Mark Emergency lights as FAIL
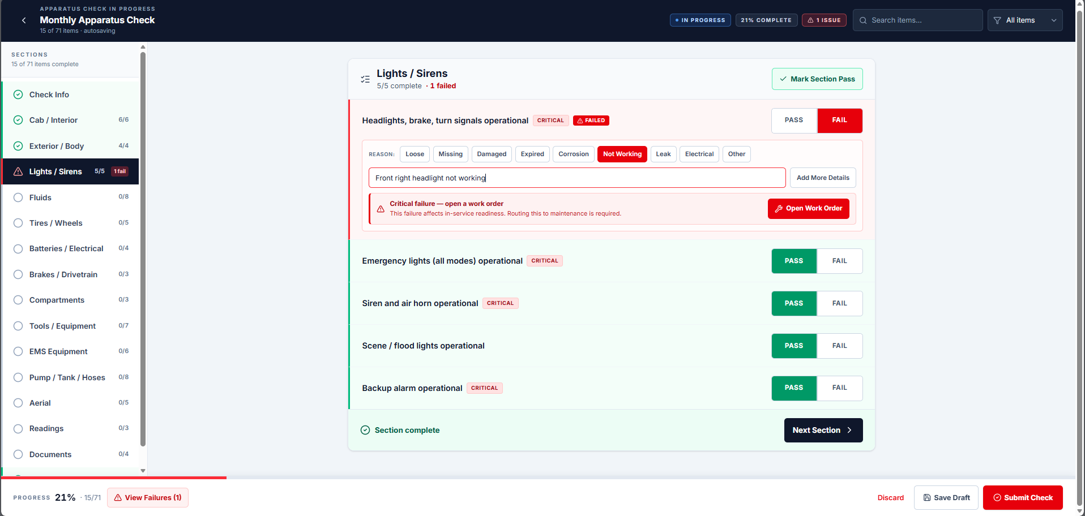The image size is (1085, 516). (x=840, y=261)
